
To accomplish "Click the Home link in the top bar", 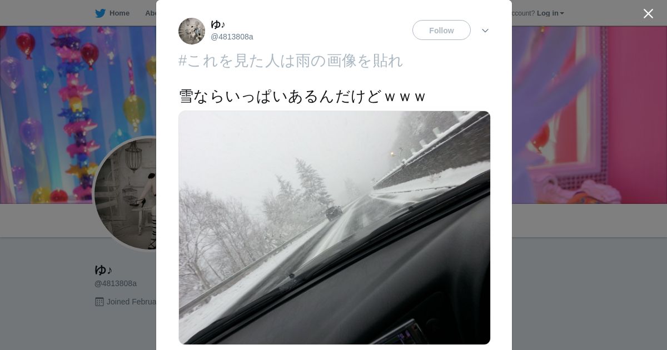I will point(120,13).
